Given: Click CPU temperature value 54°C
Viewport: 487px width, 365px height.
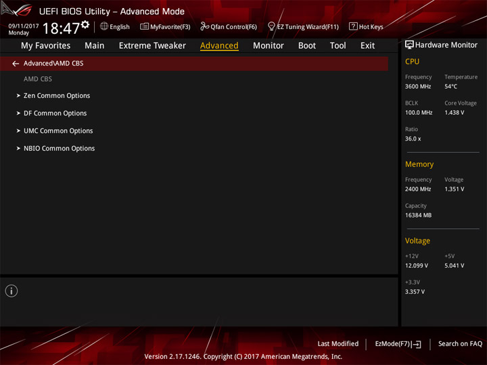Looking at the screenshot, I should click(x=450, y=87).
